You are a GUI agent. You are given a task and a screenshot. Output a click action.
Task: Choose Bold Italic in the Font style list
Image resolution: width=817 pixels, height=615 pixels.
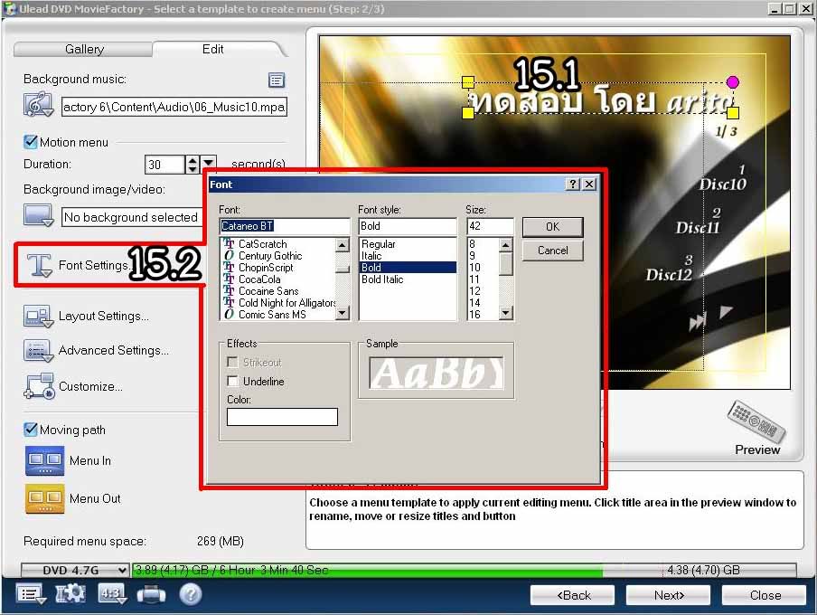[382, 279]
